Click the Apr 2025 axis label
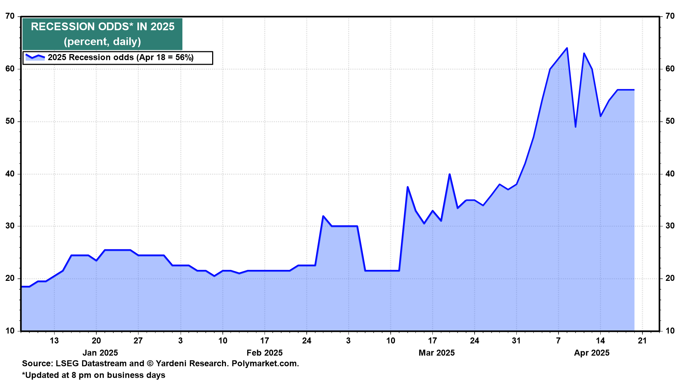This screenshot has width=680, height=382. 592,353
